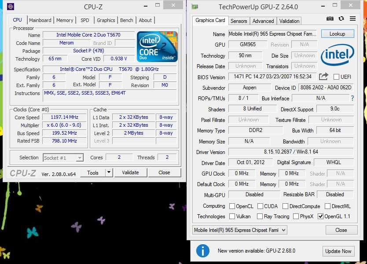Click the Core Speed value 1197.14 MHz
This screenshot has height=264, width=367.
tap(64, 117)
